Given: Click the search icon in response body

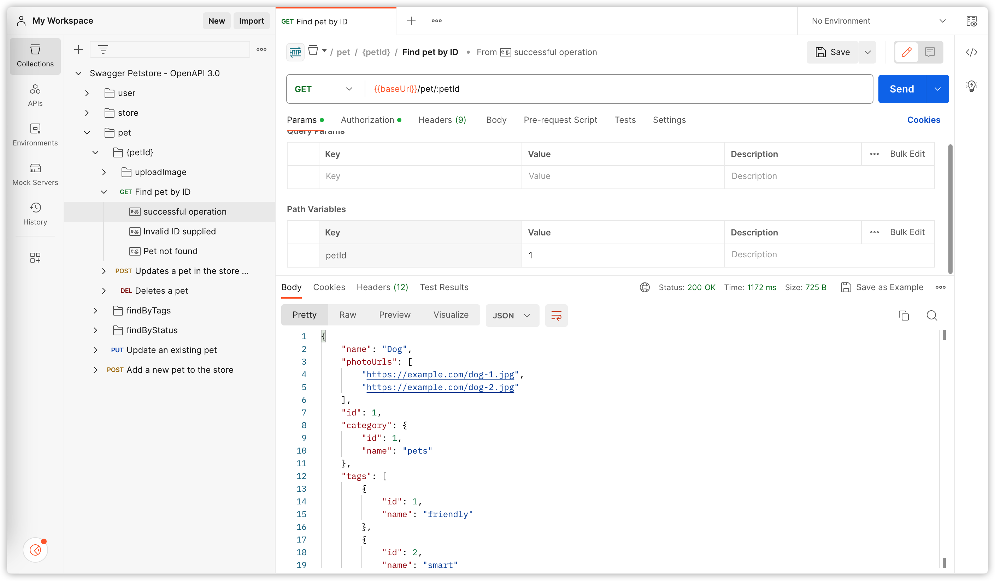Looking at the screenshot, I should 932,316.
